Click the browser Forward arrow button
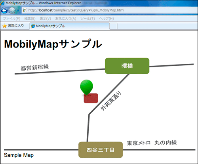This screenshot has width=198, height=164. pyautogui.click(x=12, y=10)
